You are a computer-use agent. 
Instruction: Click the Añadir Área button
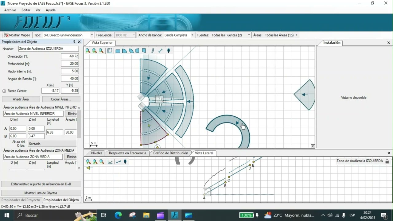[21, 99]
